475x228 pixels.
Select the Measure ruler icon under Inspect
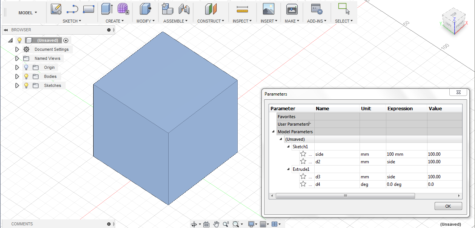[x=242, y=9]
